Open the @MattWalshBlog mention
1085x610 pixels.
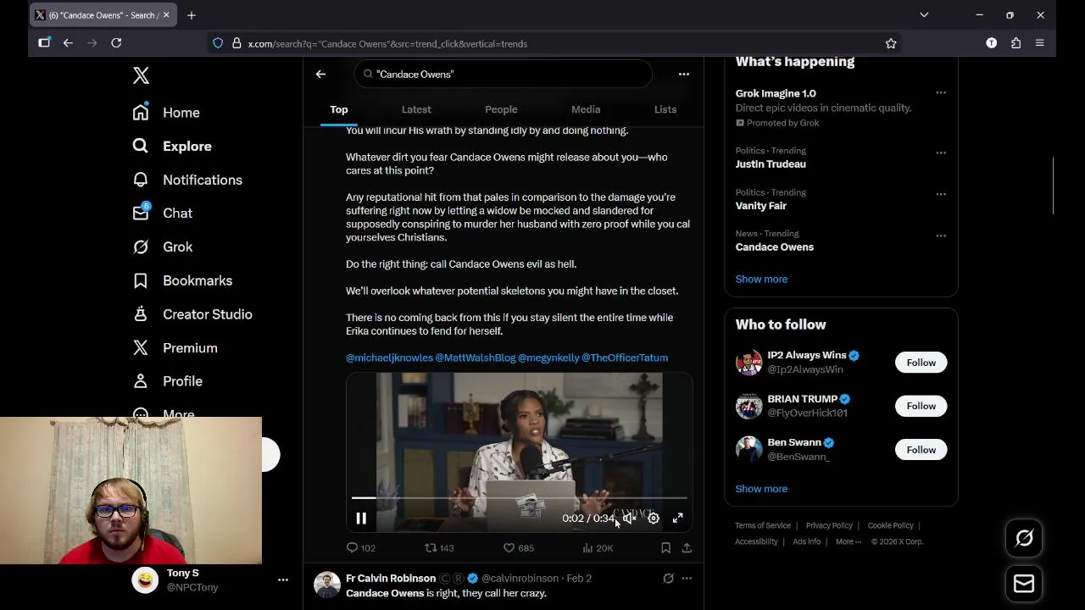[475, 358]
